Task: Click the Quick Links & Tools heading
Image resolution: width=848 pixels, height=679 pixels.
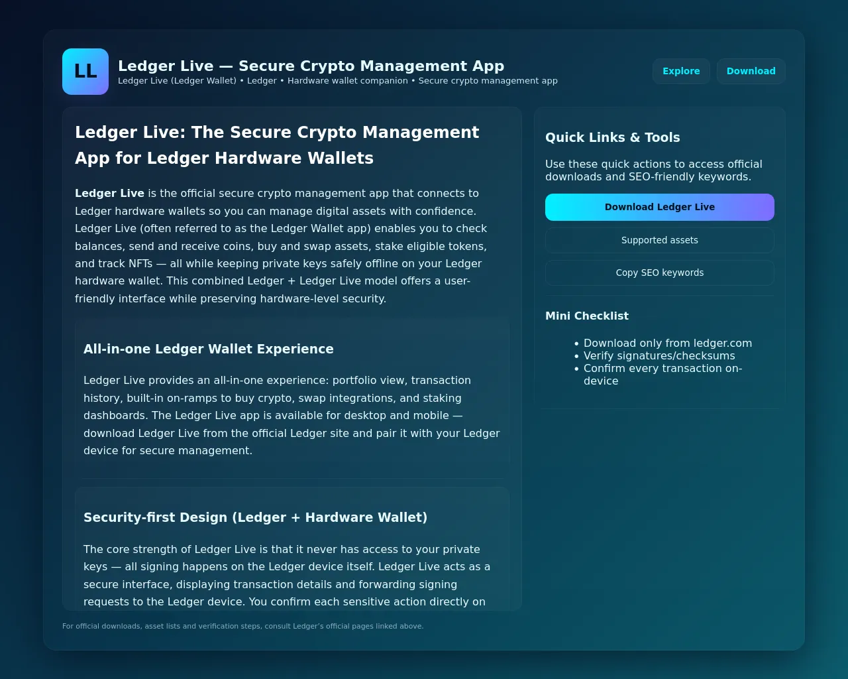Action: coord(613,137)
